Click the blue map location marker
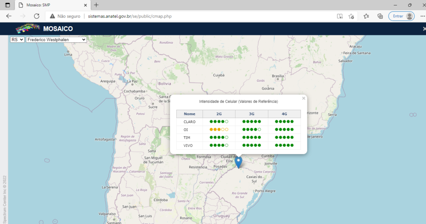The height and width of the screenshot is (224, 426). click(x=238, y=162)
